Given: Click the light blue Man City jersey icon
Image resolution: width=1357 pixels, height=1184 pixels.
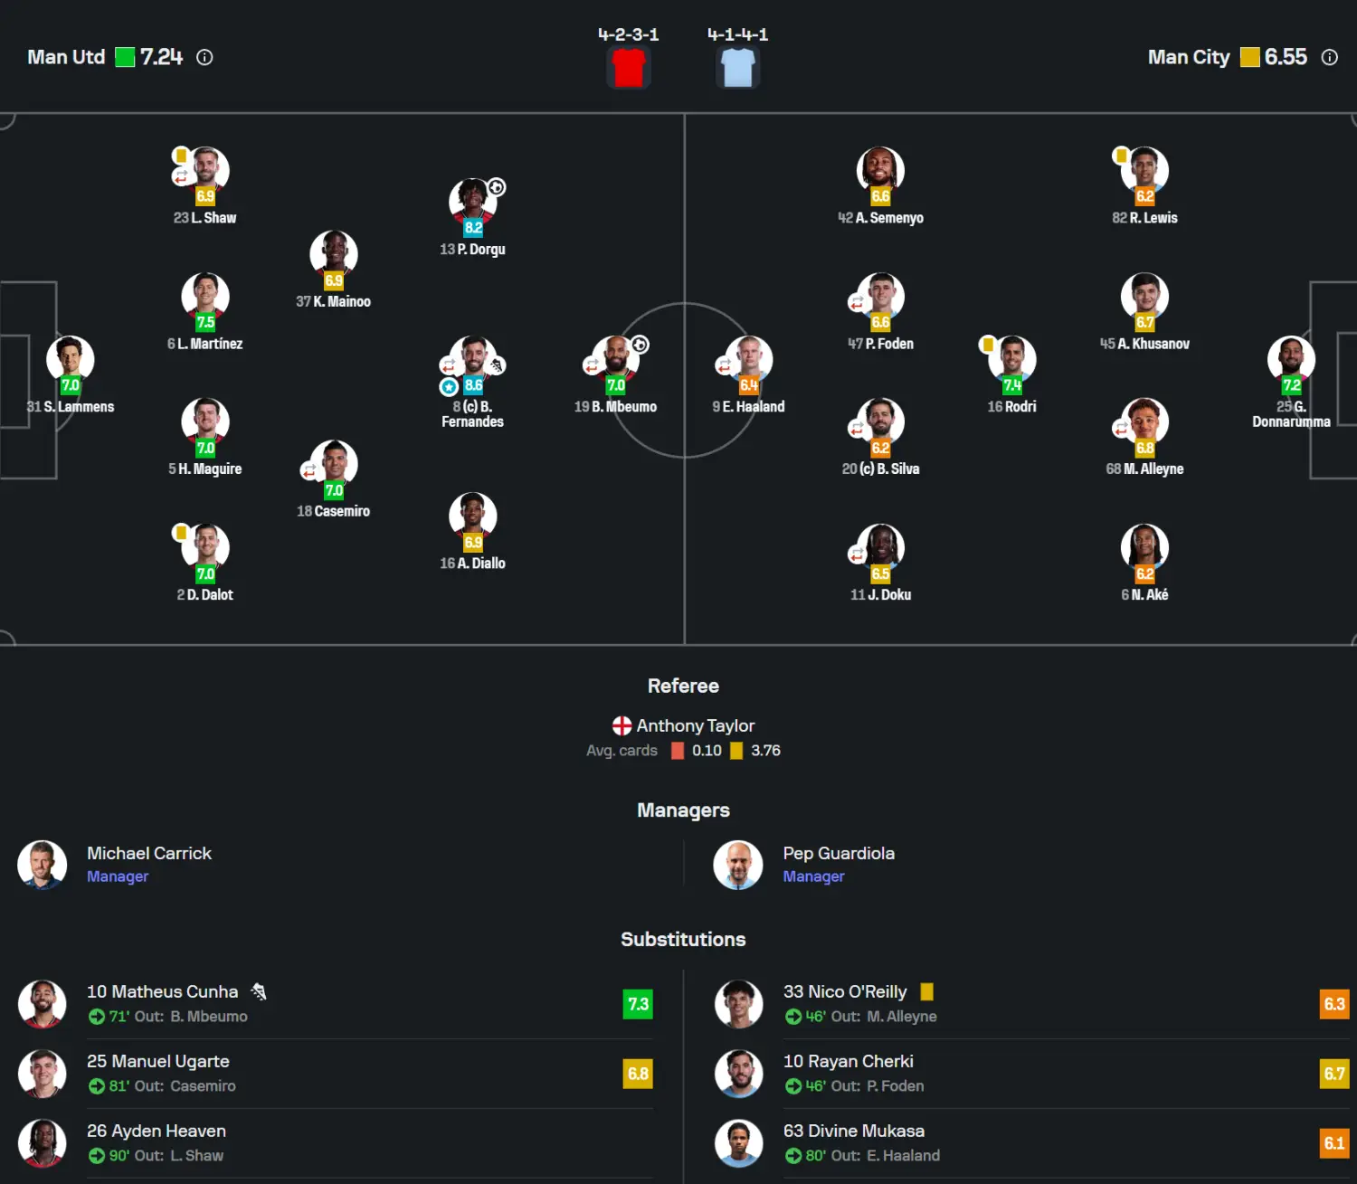Looking at the screenshot, I should coord(738,68).
